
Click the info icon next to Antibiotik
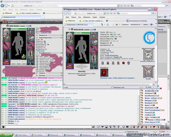click(158, 91)
